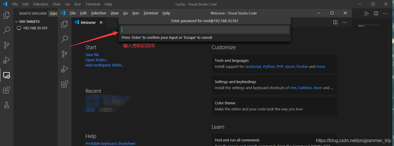394x146 pixels.
Task: Open Run menu in the Welcome window
Action: [x=136, y=13]
